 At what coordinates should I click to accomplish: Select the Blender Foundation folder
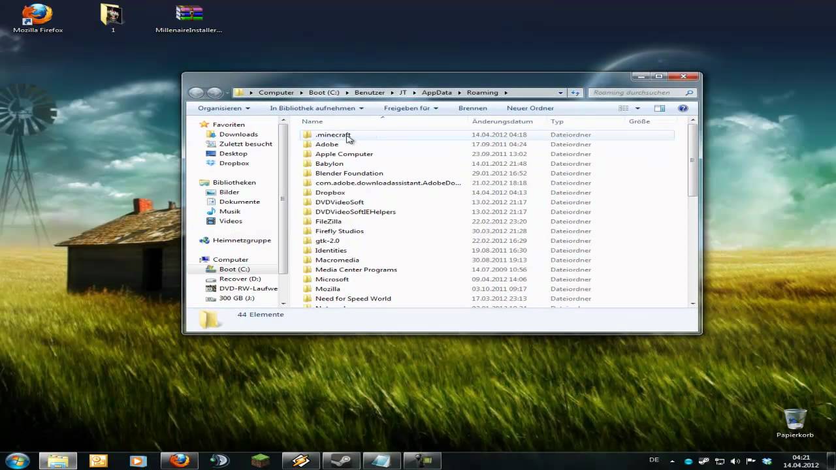349,173
